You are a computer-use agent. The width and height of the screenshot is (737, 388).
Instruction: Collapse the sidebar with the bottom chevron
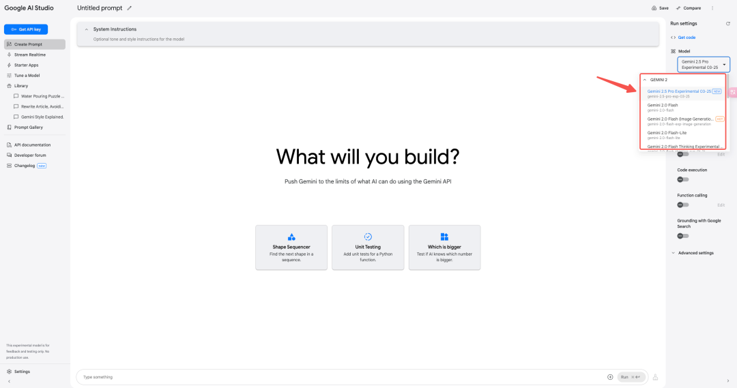(x=9, y=381)
